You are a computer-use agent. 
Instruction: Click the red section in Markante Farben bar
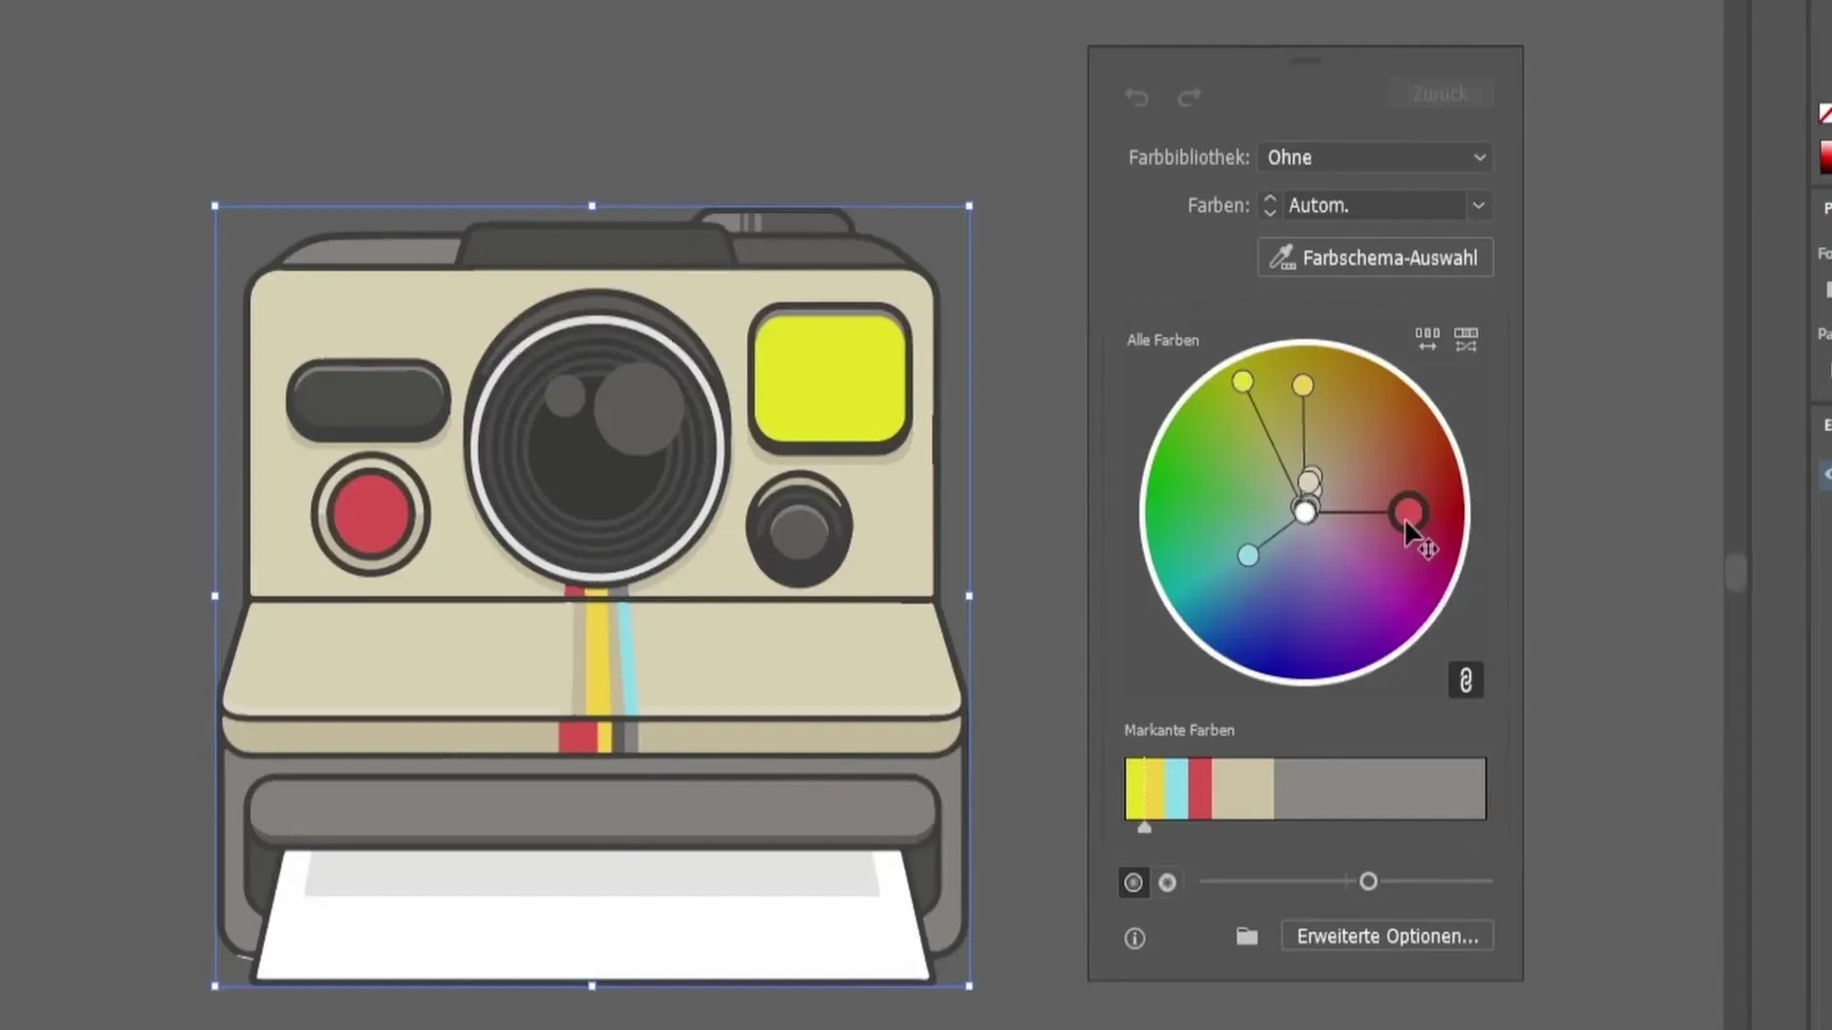click(1200, 789)
